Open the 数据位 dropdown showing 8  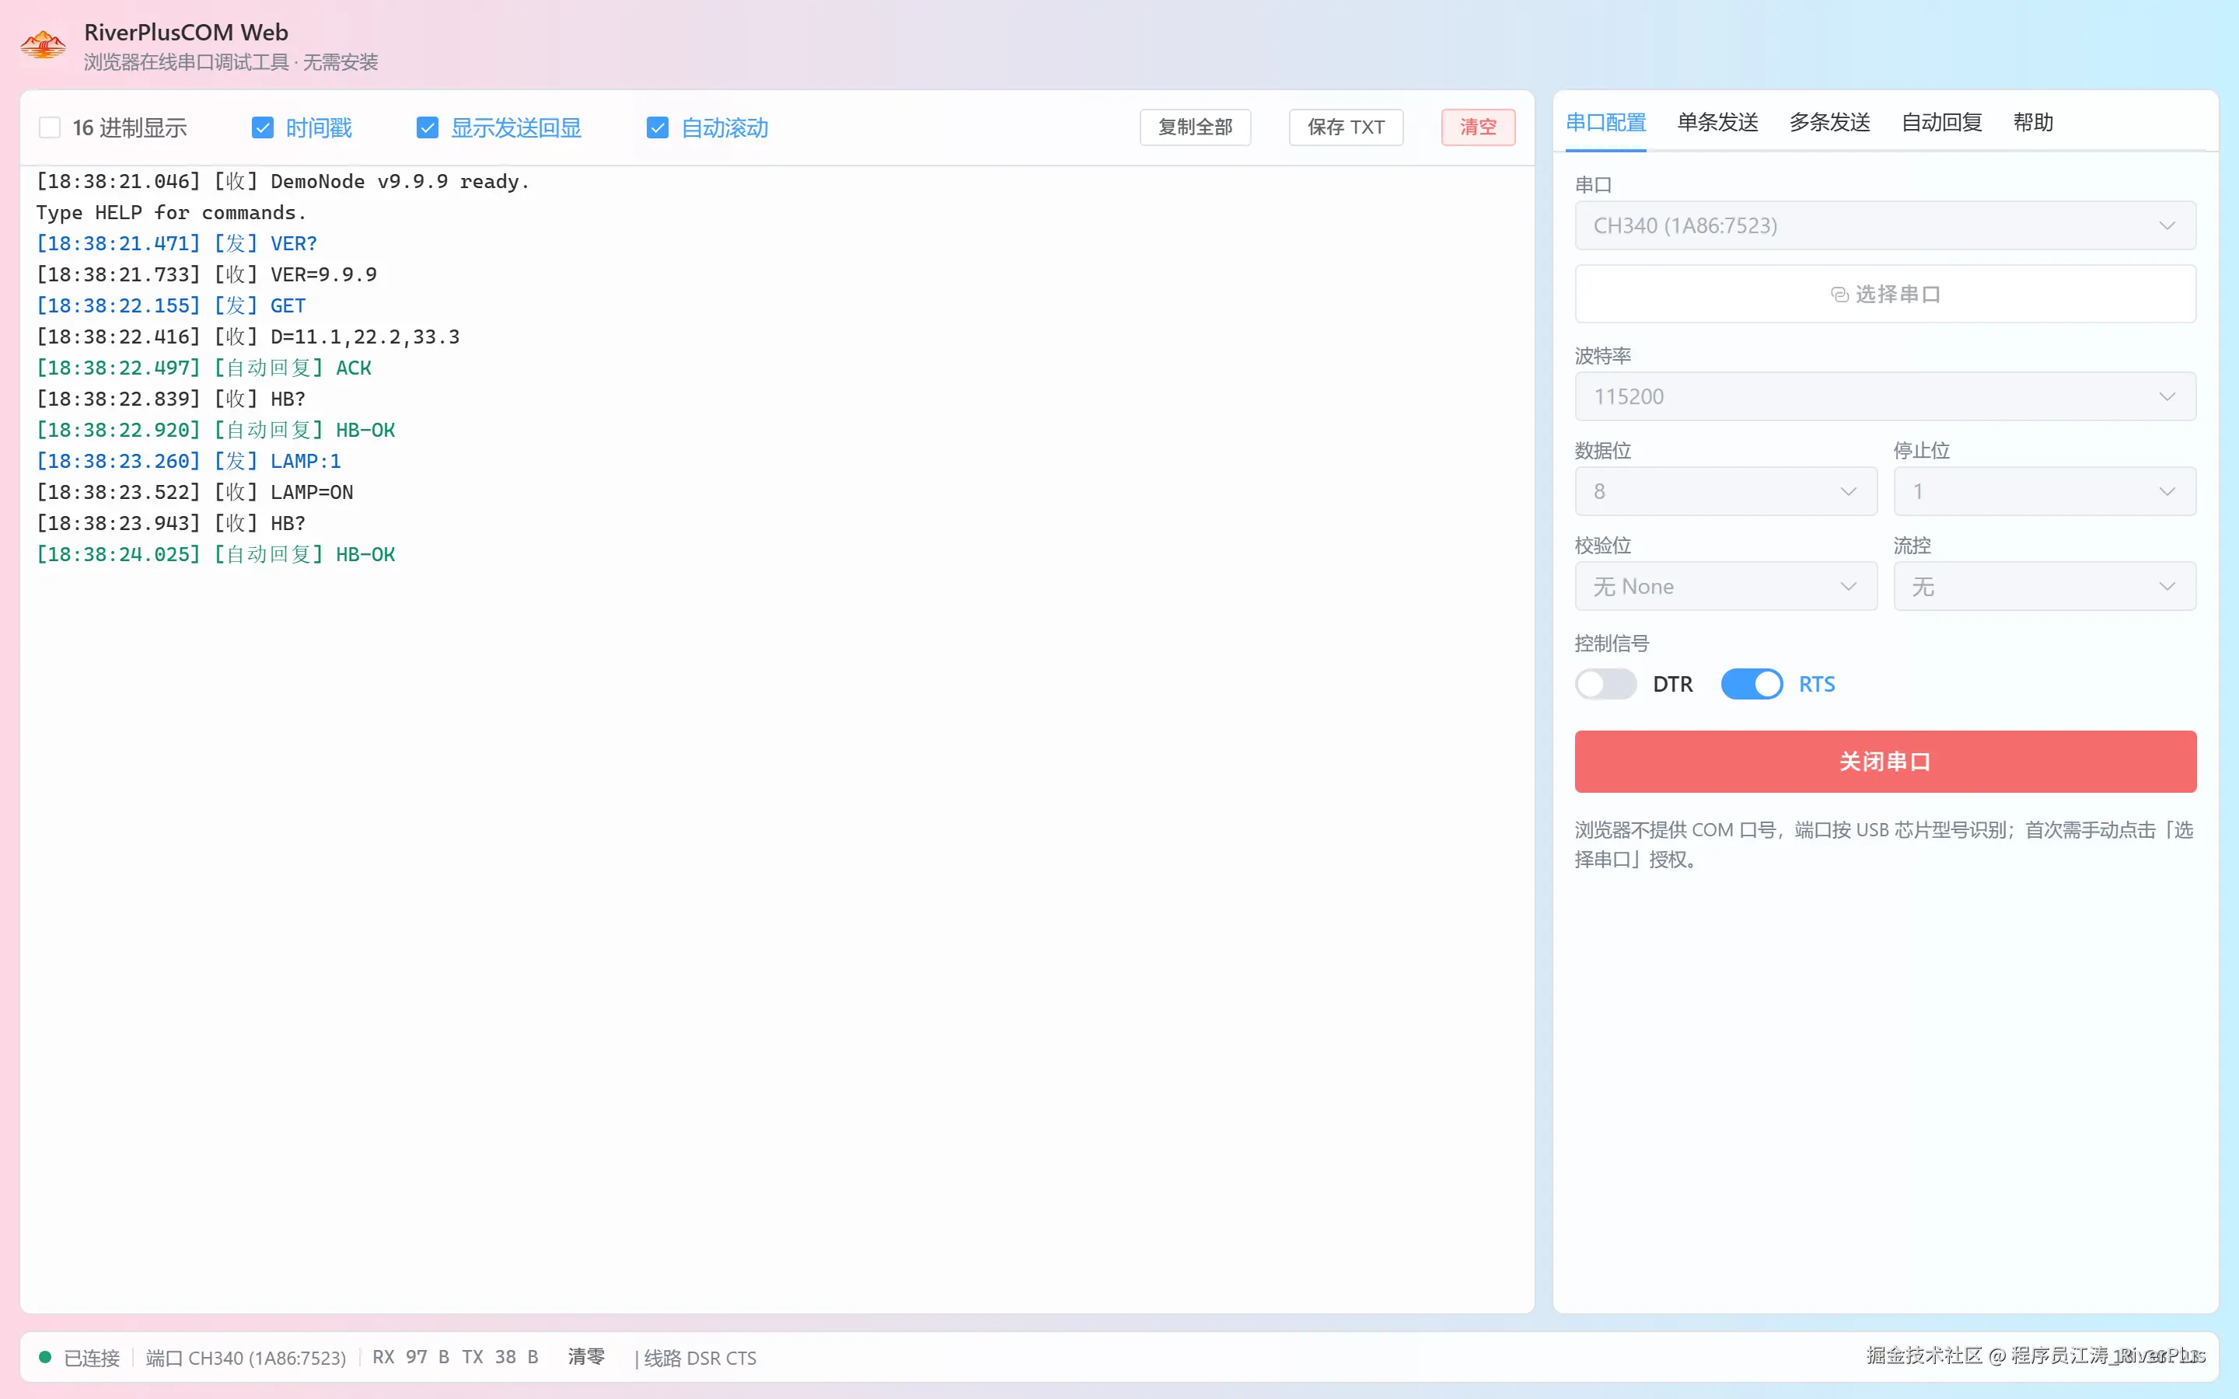1726,491
